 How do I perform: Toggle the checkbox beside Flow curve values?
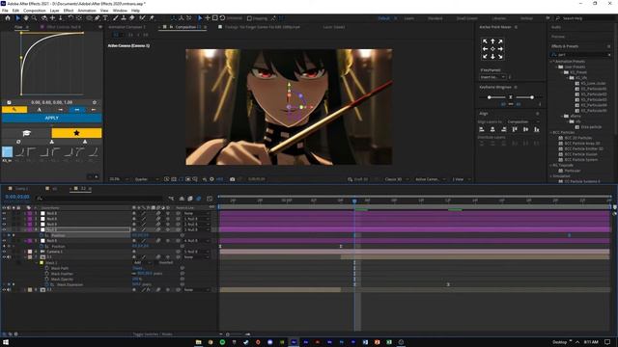coord(9,102)
